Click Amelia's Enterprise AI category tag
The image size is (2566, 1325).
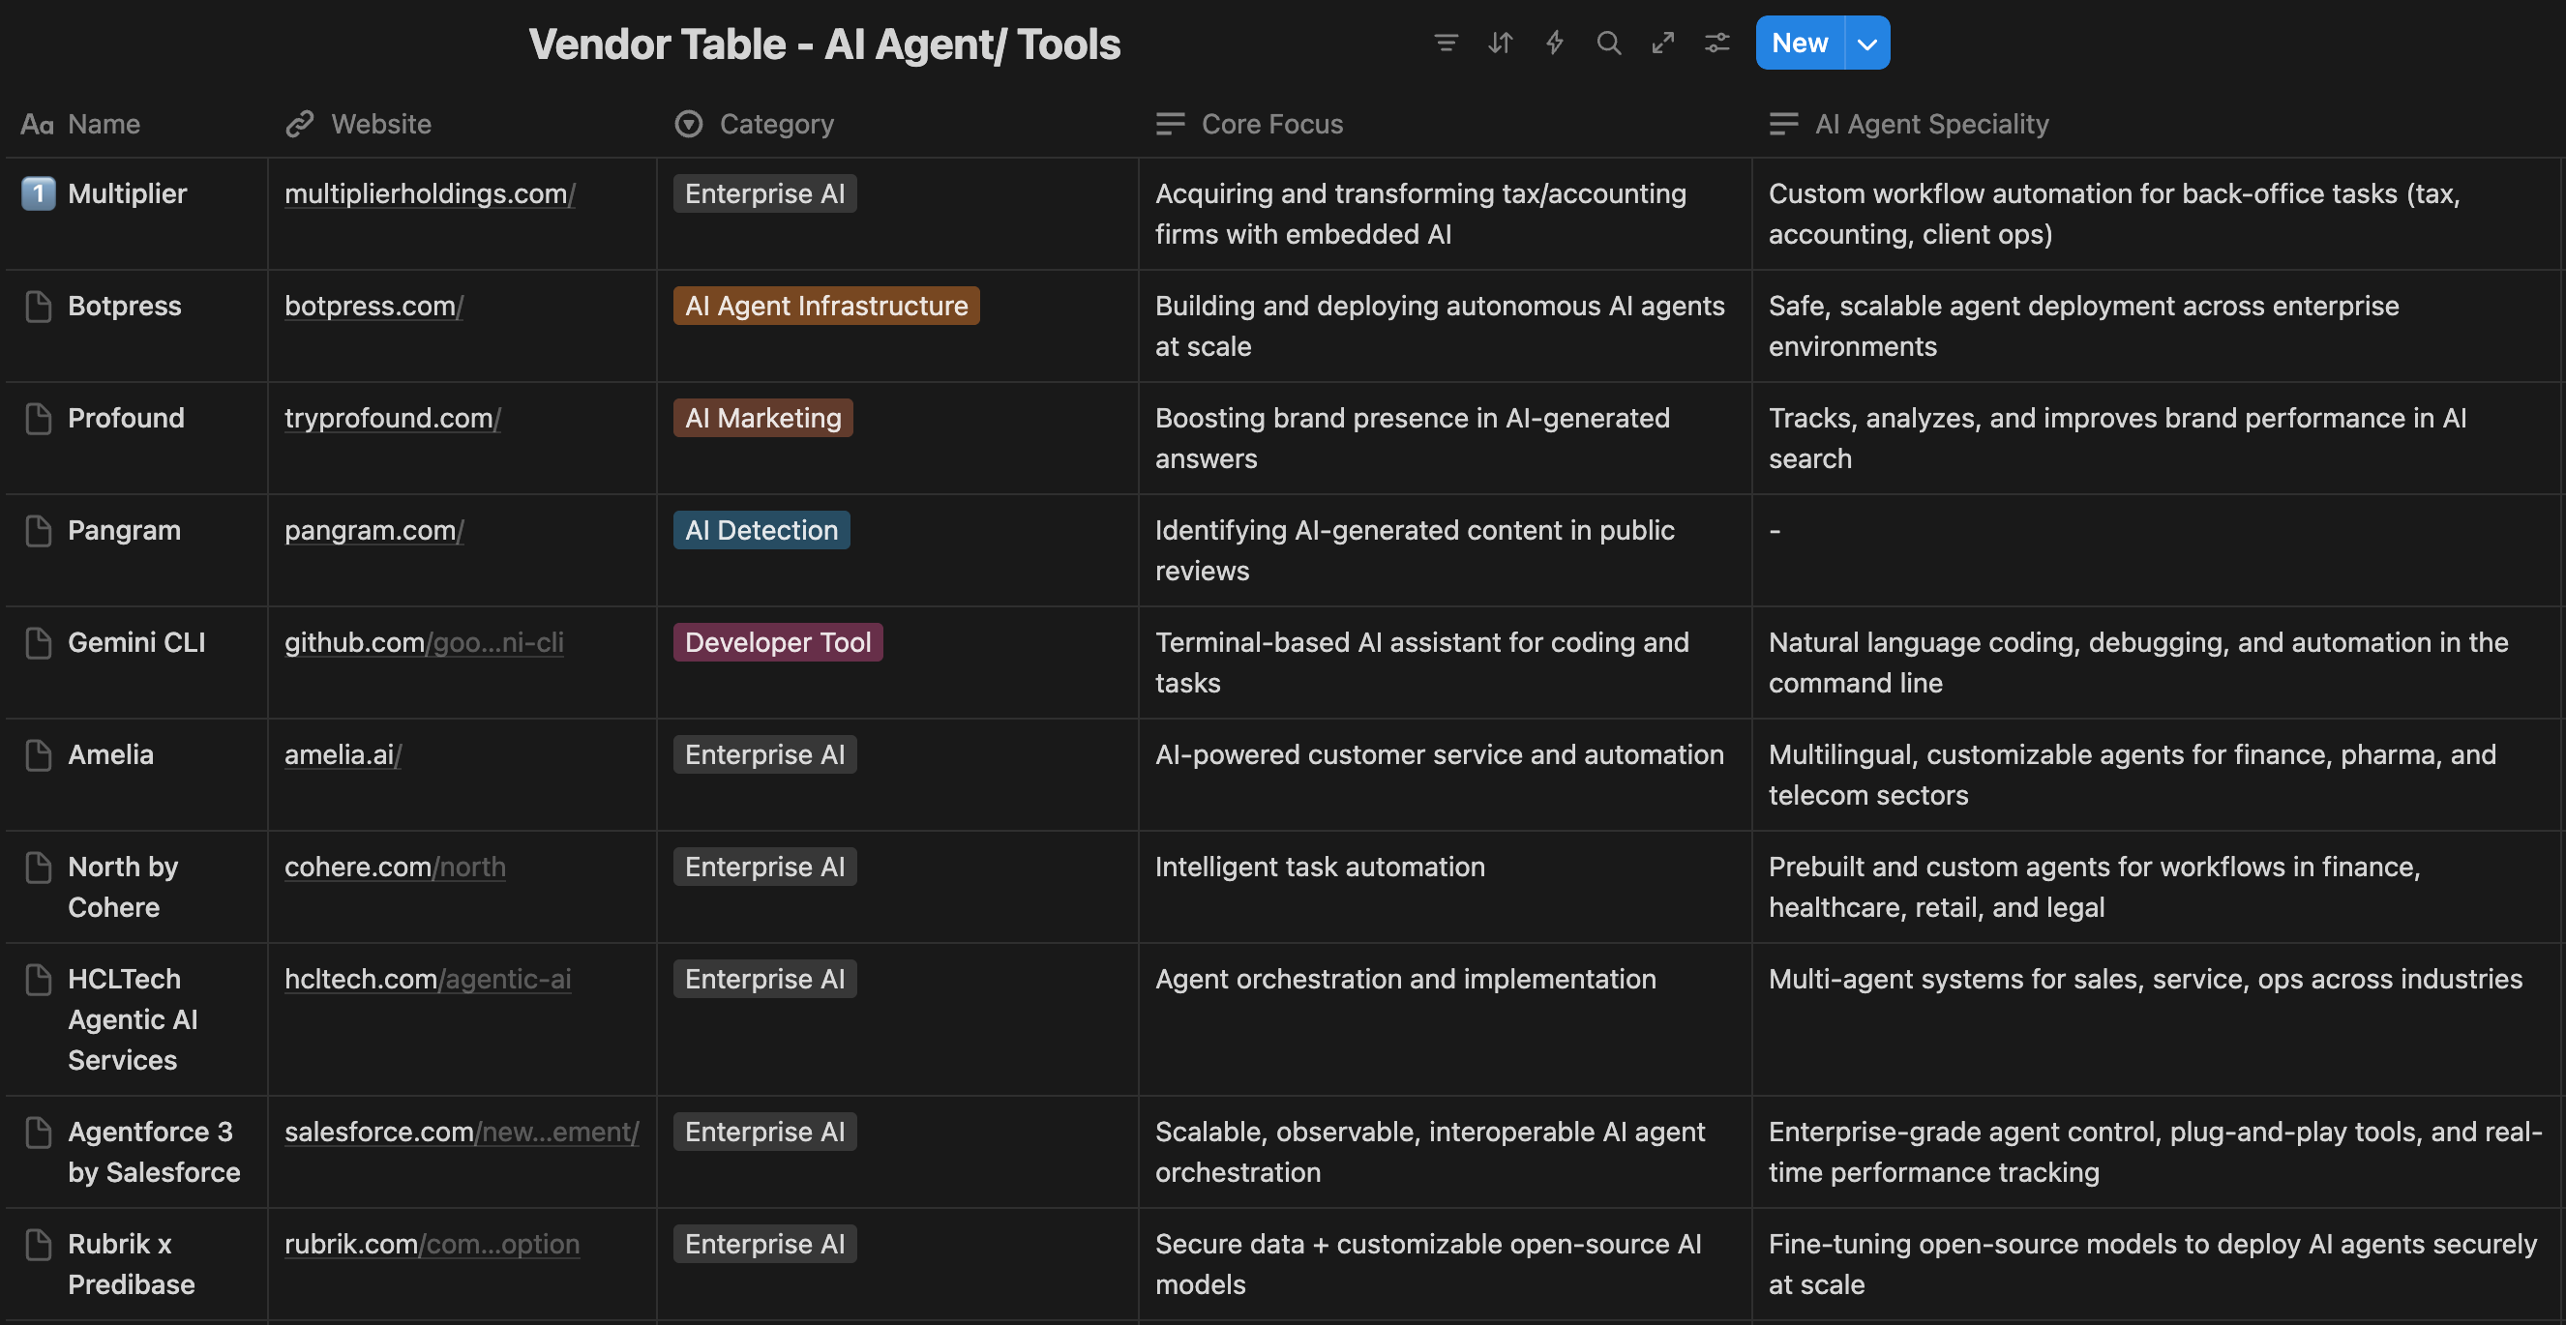(x=764, y=754)
